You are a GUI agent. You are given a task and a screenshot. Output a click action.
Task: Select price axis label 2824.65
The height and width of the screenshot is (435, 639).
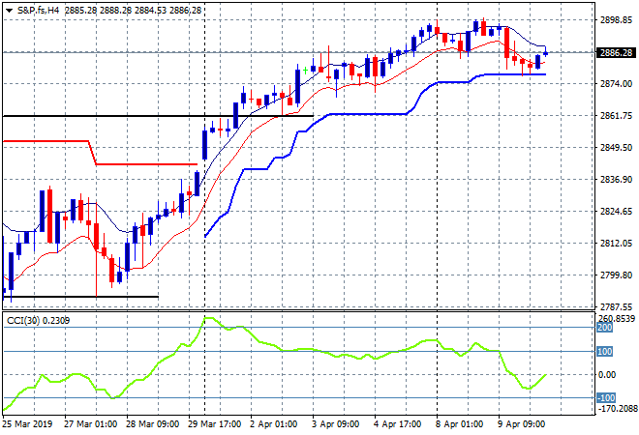[x=616, y=212]
